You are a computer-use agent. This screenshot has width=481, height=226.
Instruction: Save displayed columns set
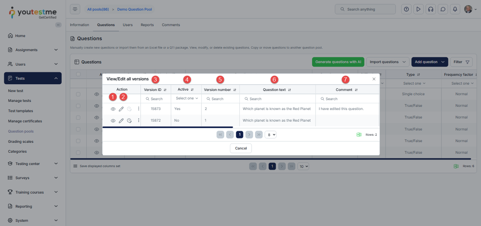click(x=97, y=166)
